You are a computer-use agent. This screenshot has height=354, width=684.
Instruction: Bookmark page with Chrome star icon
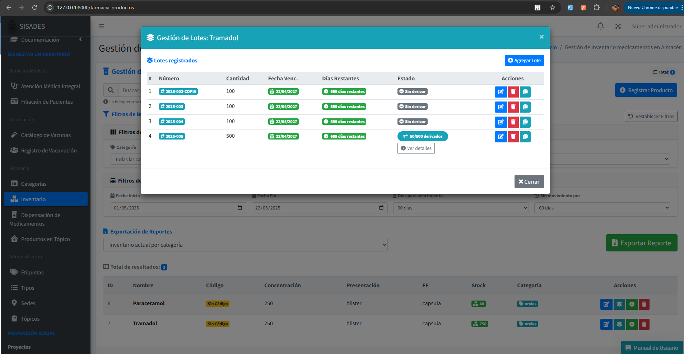point(552,8)
